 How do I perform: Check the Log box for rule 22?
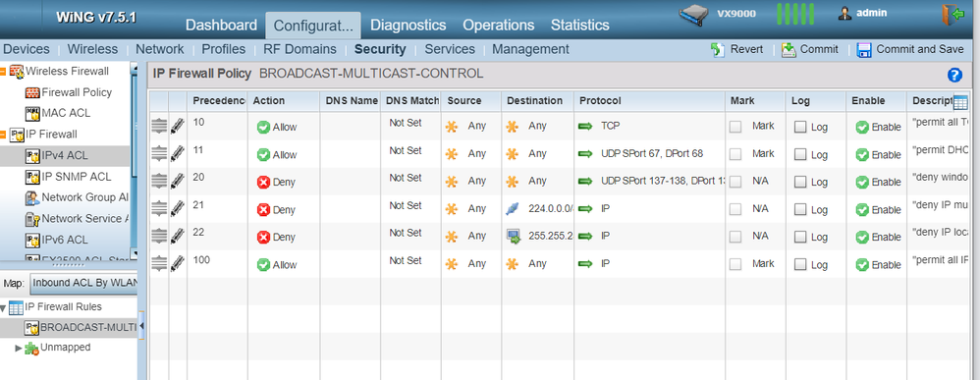(800, 237)
